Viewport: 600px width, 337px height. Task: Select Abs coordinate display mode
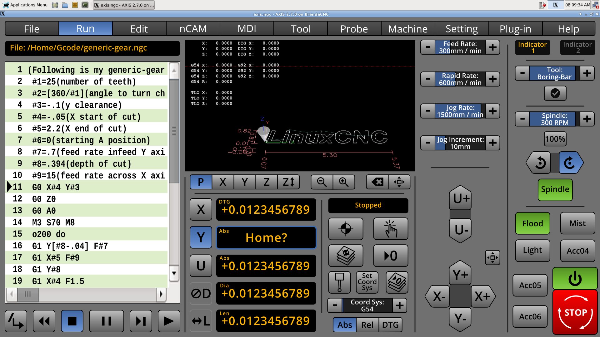pyautogui.click(x=345, y=325)
